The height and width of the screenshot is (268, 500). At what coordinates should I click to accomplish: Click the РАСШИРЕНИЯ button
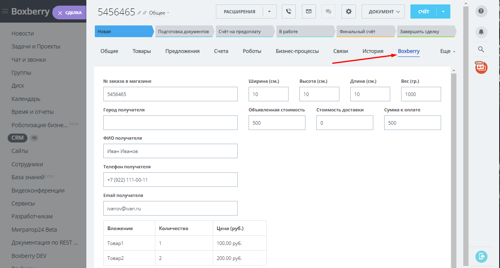coord(239,12)
